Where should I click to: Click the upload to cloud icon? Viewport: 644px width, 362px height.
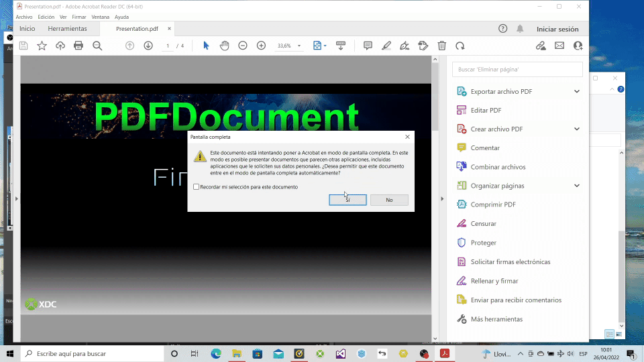60,46
